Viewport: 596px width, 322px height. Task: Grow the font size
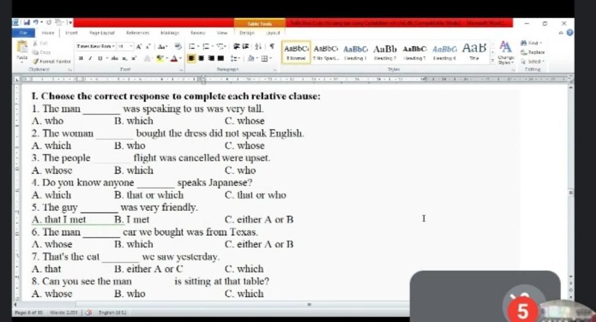tap(139, 46)
